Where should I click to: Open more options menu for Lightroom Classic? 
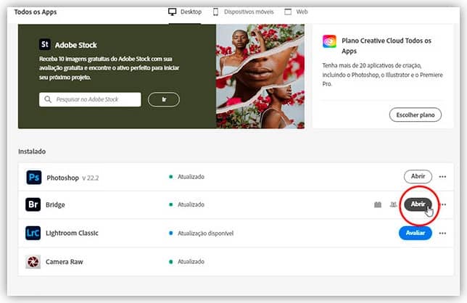[x=442, y=233]
